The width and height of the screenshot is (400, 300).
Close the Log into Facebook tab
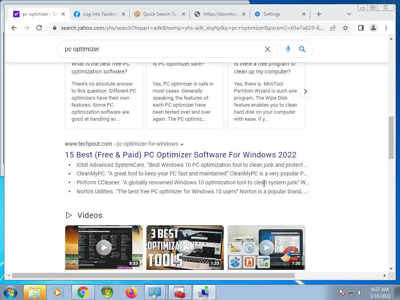pyautogui.click(x=123, y=14)
